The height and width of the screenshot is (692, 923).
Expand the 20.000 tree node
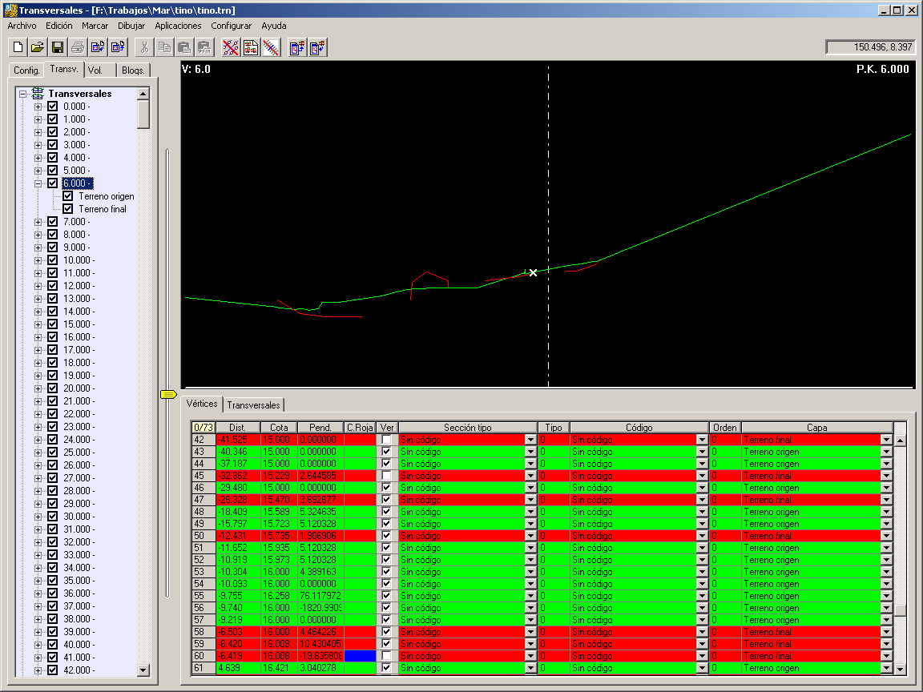coord(38,388)
